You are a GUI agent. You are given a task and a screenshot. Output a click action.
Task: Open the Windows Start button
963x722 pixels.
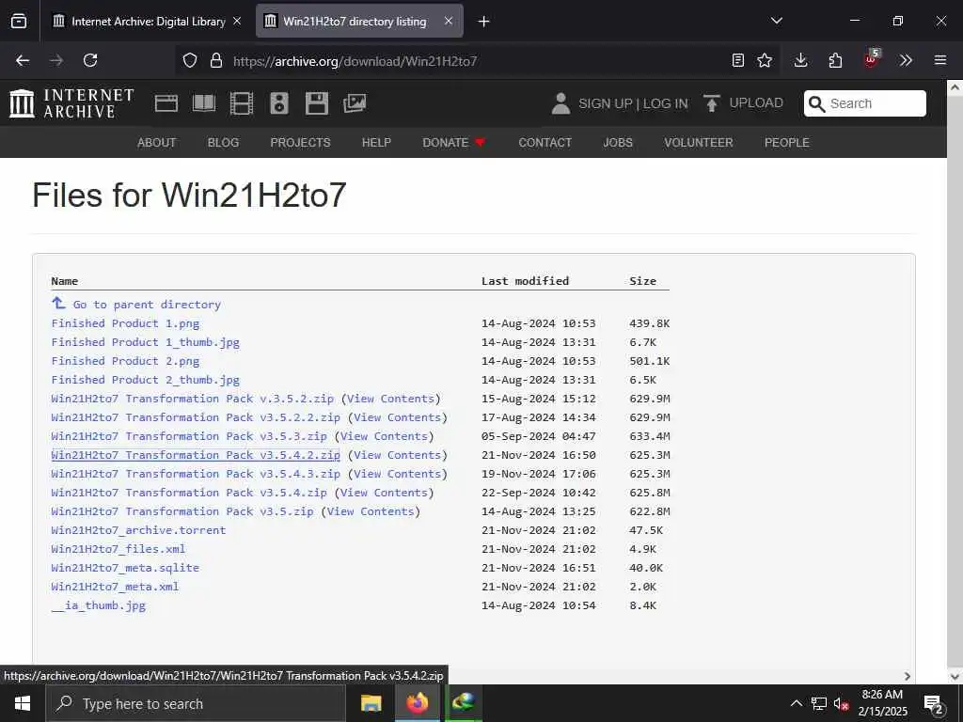point(23,703)
